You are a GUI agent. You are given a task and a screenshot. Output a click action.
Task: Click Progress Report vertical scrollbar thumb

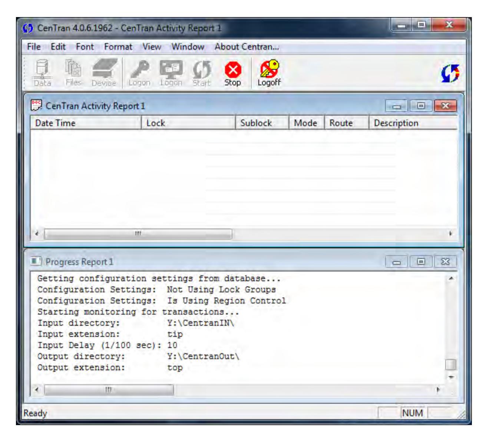pos(450,365)
